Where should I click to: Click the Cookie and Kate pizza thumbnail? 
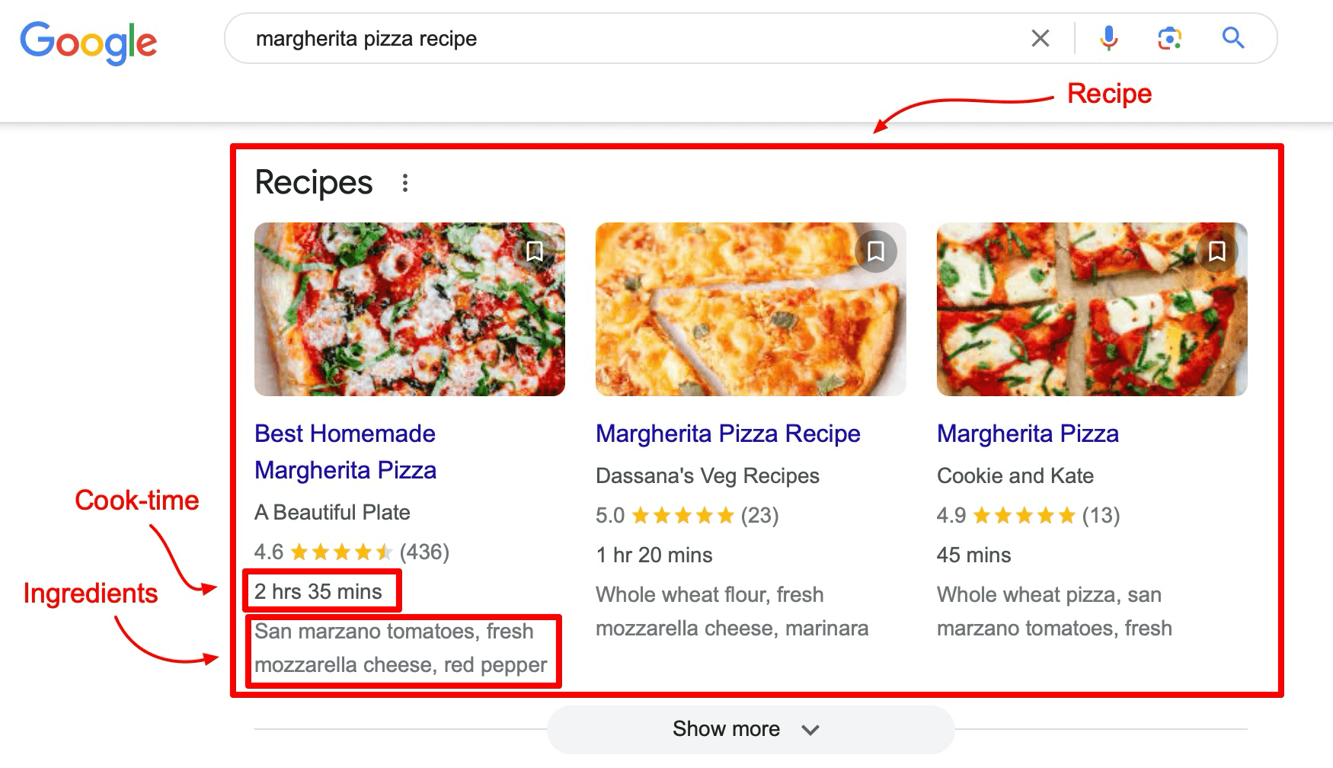click(x=1092, y=309)
